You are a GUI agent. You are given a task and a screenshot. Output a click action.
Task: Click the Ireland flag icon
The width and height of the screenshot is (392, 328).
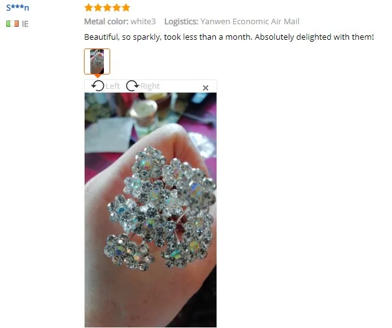(x=12, y=24)
